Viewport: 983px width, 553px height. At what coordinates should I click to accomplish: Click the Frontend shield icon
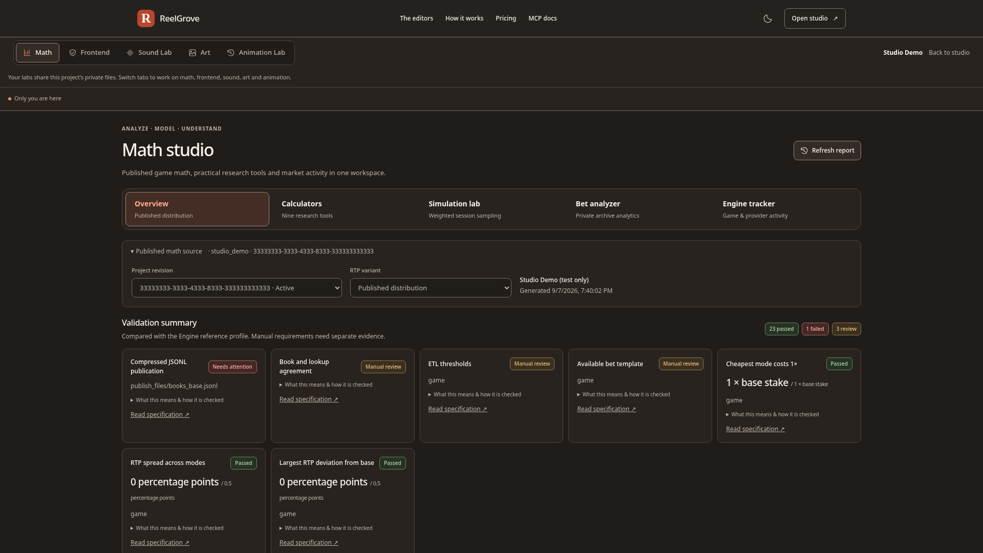coord(73,53)
